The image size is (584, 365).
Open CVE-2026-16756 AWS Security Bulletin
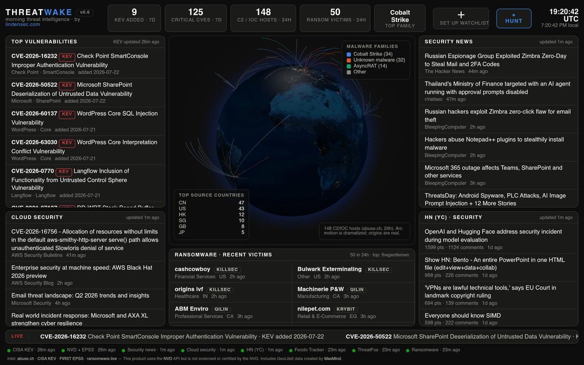coord(85,243)
